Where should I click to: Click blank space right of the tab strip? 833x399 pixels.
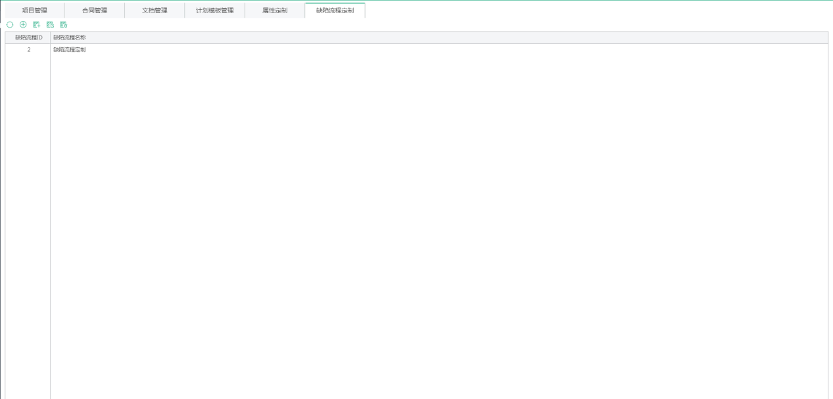(592, 11)
